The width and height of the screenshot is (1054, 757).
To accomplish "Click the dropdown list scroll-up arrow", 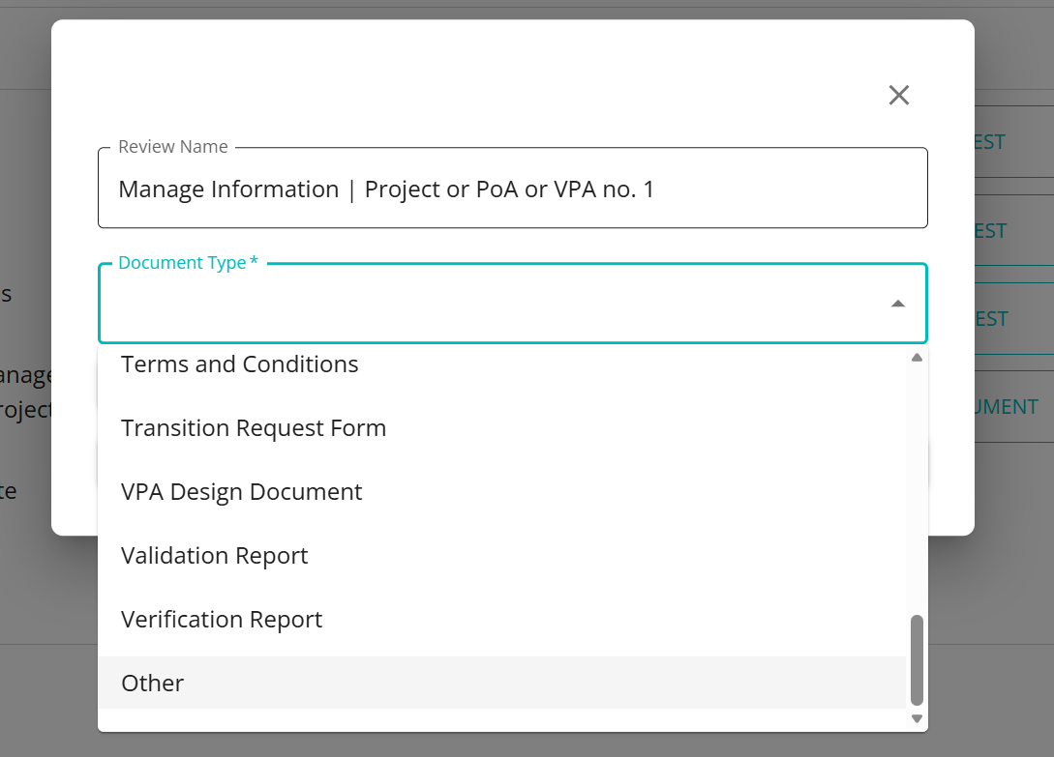I will [x=917, y=358].
